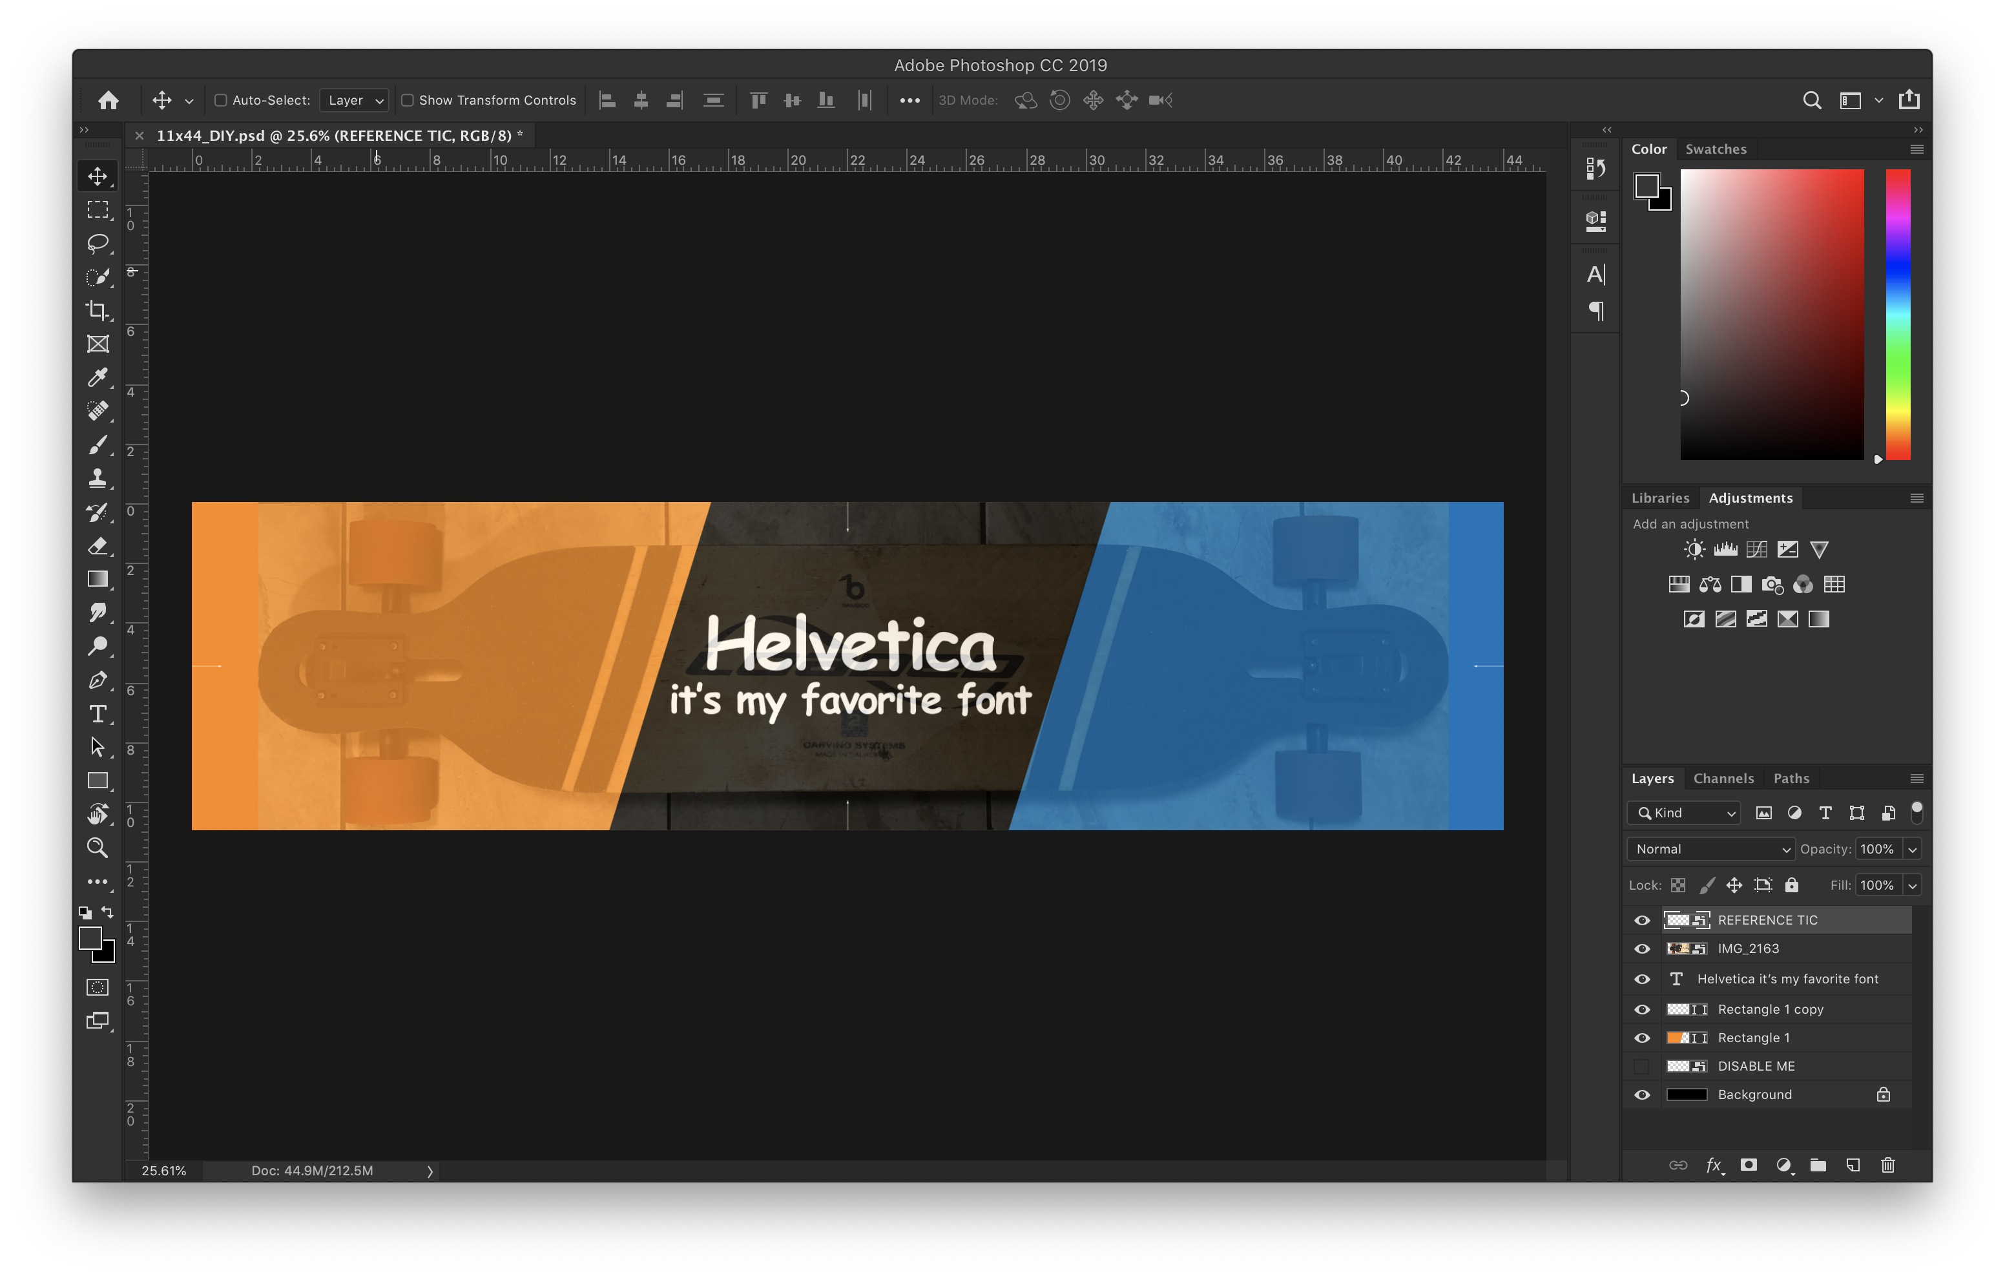This screenshot has width=2005, height=1278.
Task: Select the Frame tool
Action: pos(98,344)
